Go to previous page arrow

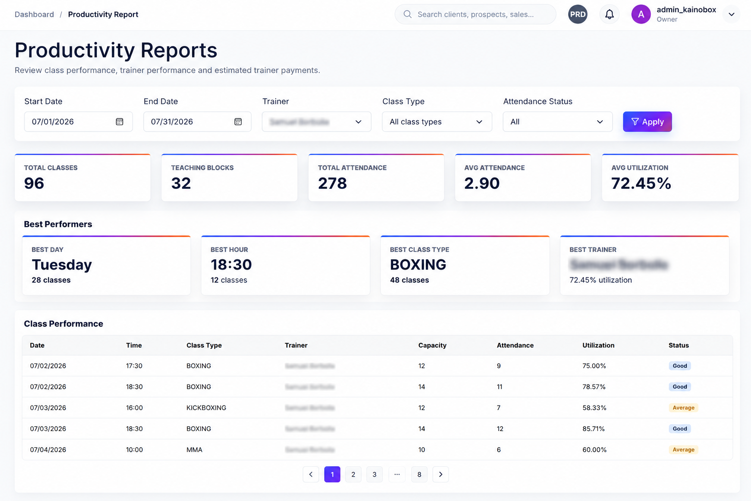[311, 474]
